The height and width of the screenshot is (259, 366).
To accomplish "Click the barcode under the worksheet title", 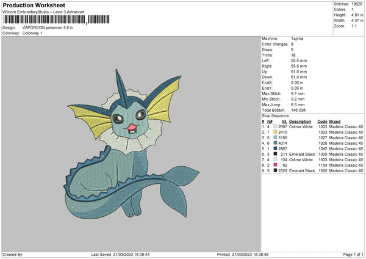I will click(x=56, y=20).
